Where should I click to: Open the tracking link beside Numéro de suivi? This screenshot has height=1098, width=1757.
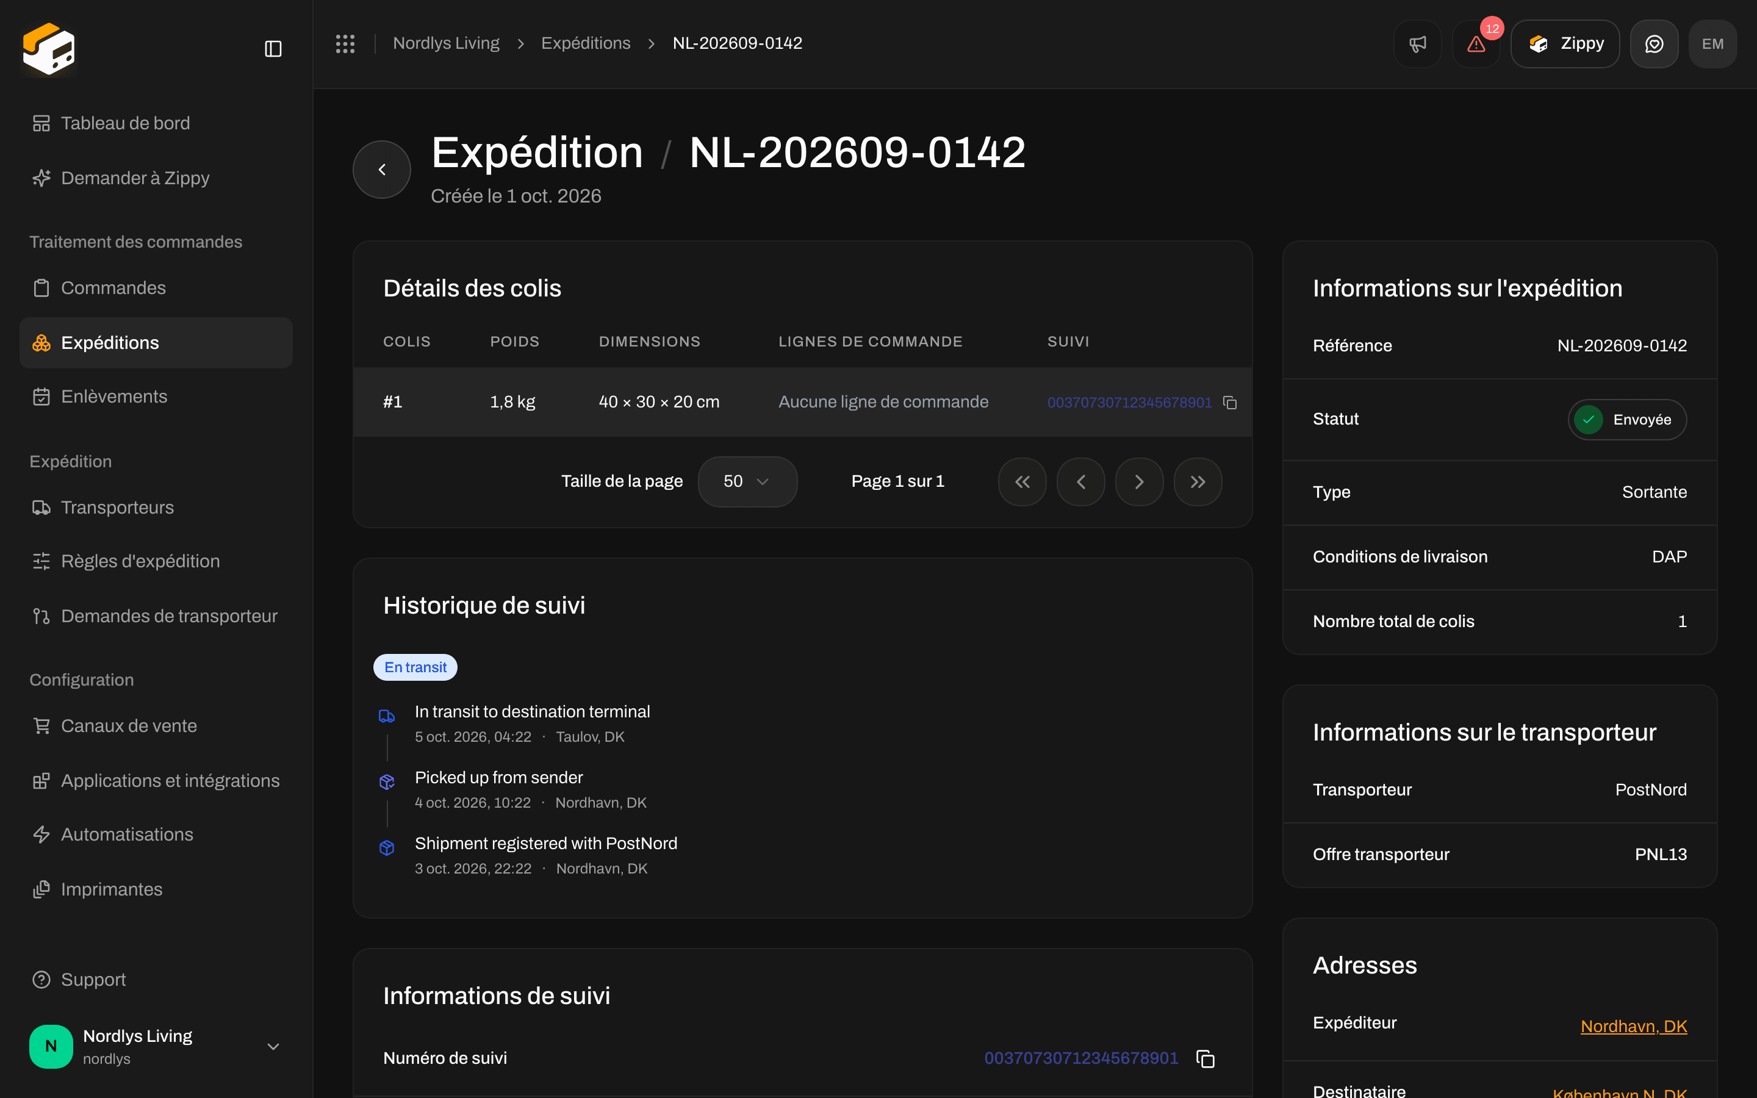(1081, 1058)
